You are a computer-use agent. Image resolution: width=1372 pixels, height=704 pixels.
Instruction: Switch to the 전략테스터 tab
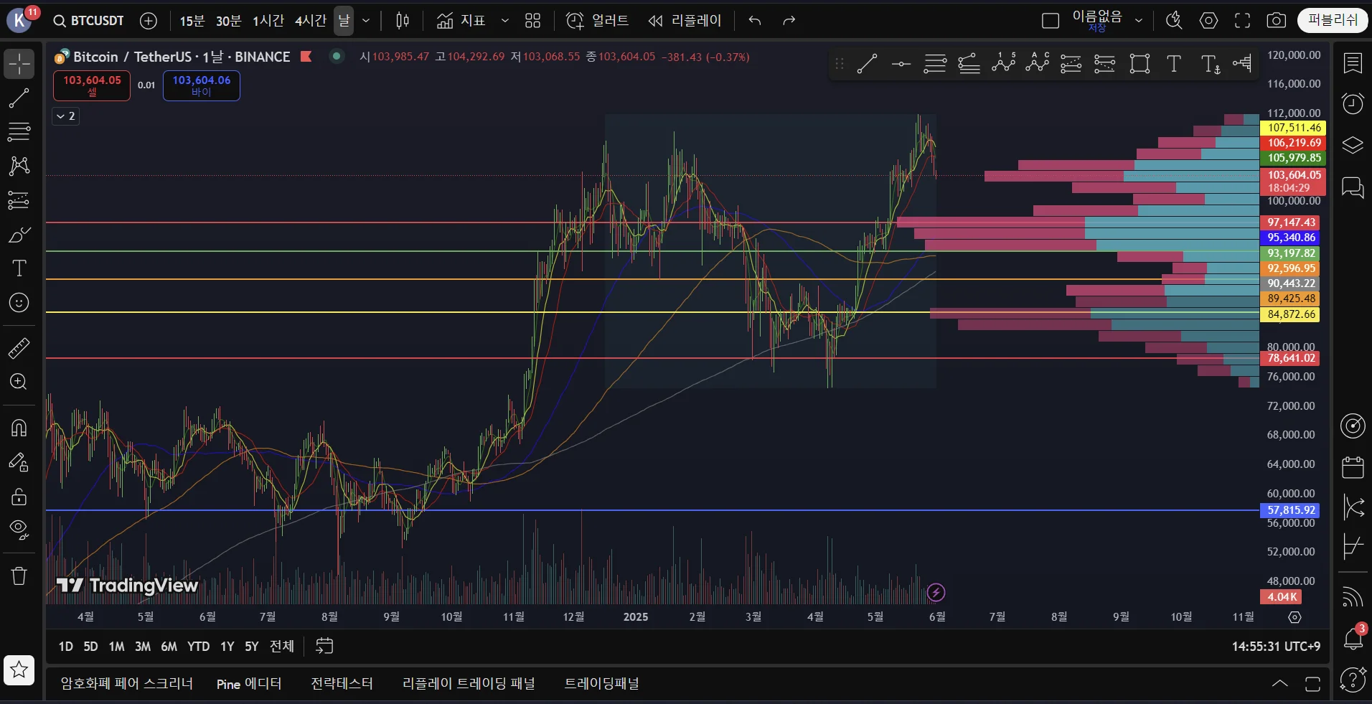coord(342,684)
